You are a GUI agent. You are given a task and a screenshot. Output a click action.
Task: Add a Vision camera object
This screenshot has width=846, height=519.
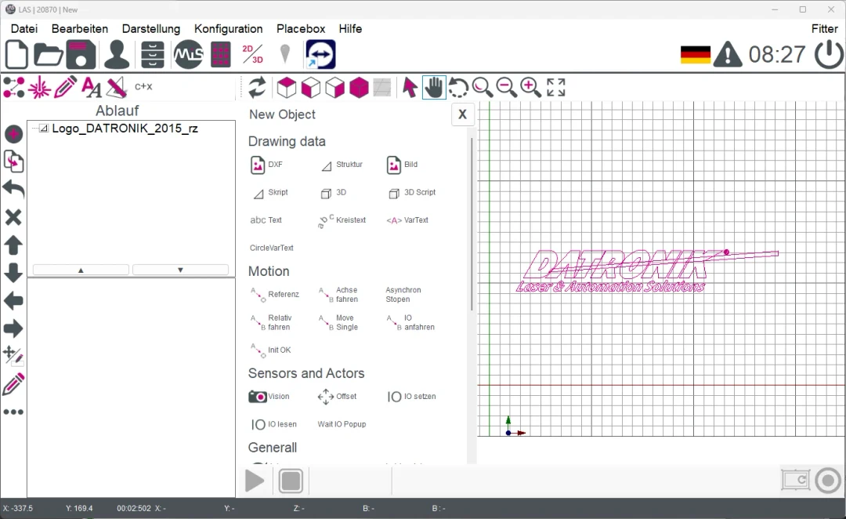[269, 397]
